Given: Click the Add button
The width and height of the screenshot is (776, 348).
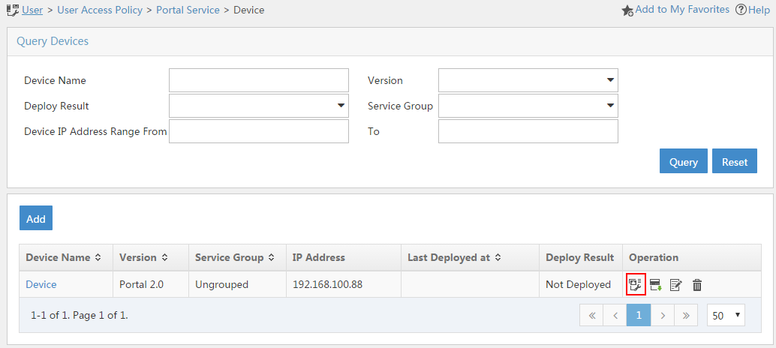Looking at the screenshot, I should 36,218.
